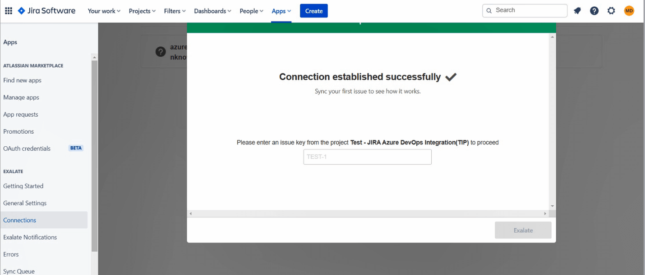Click the magnifier icon in Search box

point(489,11)
